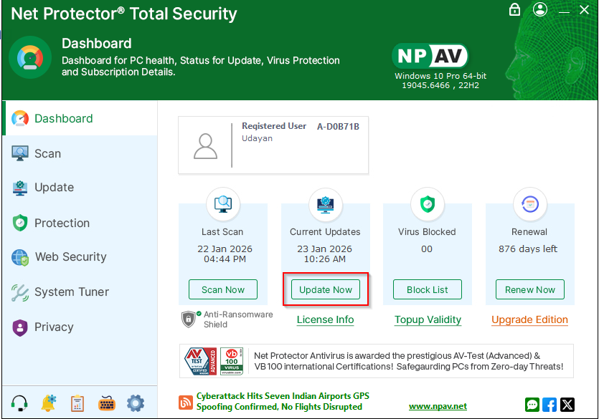
Task: Click the Anti-Ransomware Shield status
Action: coord(228,319)
